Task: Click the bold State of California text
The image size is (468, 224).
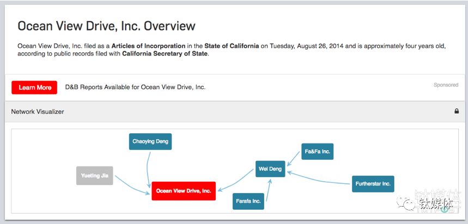Action: [232, 46]
